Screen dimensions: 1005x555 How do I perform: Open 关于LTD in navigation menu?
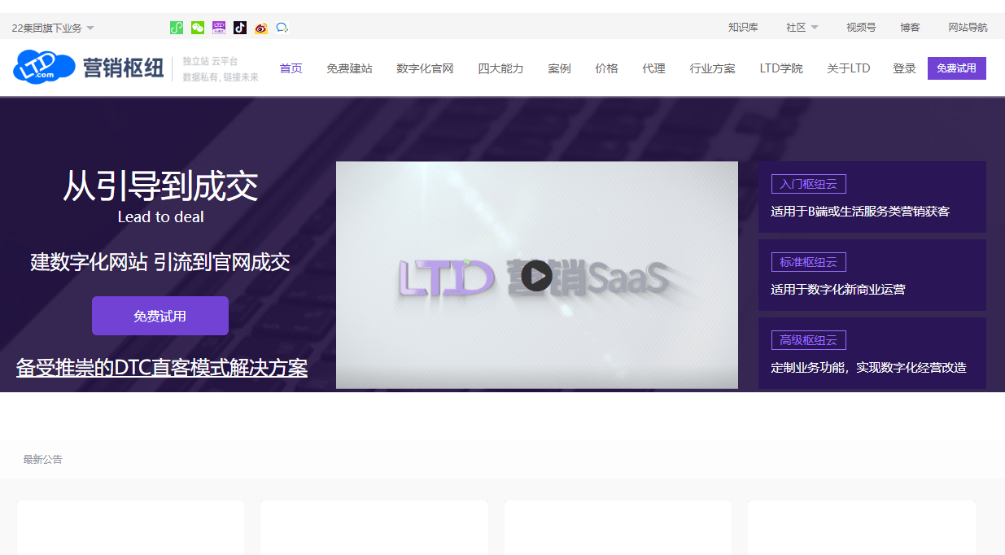pos(849,68)
